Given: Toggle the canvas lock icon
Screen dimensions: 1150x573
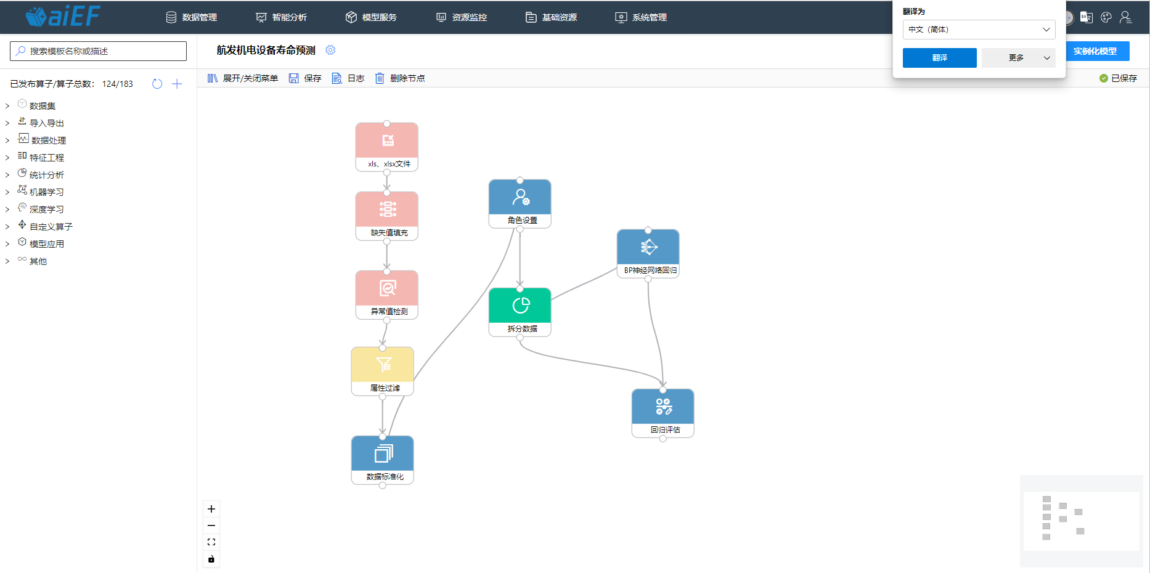Looking at the screenshot, I should click(211, 559).
